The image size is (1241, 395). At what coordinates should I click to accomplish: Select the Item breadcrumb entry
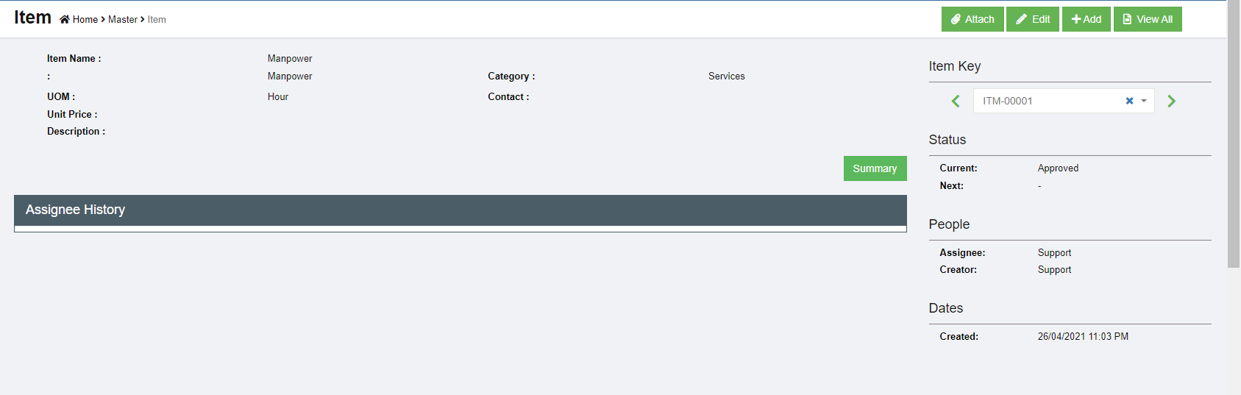click(157, 20)
